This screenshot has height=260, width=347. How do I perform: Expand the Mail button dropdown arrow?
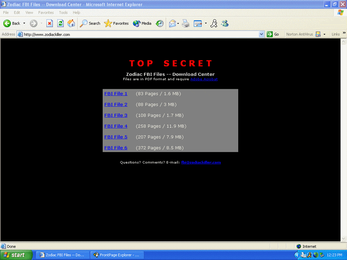178,23
